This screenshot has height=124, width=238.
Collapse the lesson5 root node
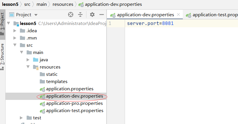[x=8, y=23]
